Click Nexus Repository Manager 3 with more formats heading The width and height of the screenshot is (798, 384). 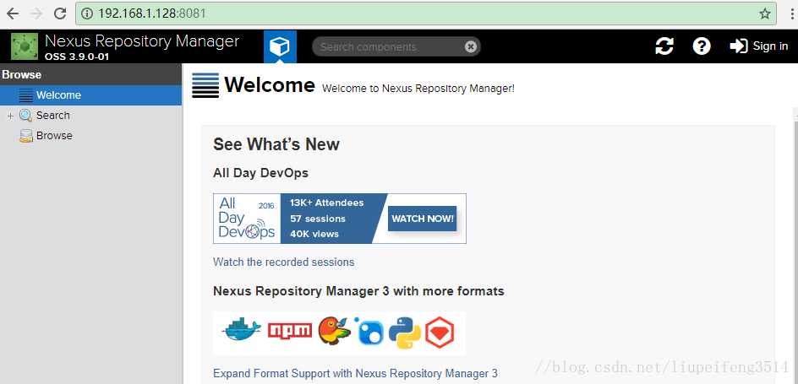pos(358,291)
